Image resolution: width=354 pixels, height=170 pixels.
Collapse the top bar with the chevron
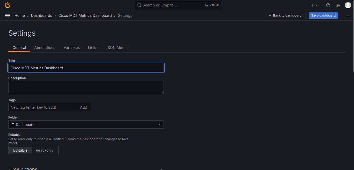click(348, 16)
